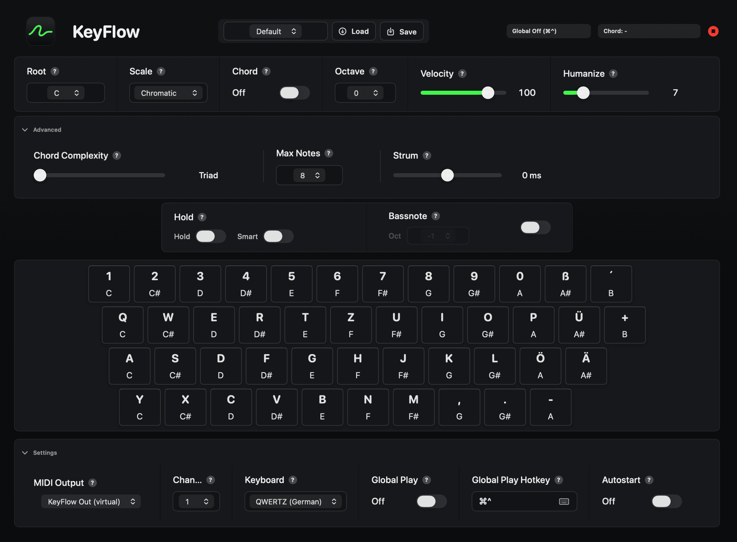Click Chord Complexity help icon
The height and width of the screenshot is (542, 737).
[116, 156]
